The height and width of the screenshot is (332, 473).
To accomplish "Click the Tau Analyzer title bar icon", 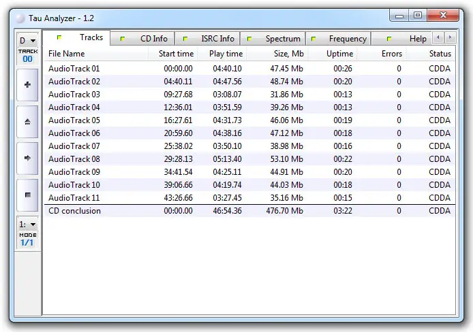I will [x=20, y=18].
